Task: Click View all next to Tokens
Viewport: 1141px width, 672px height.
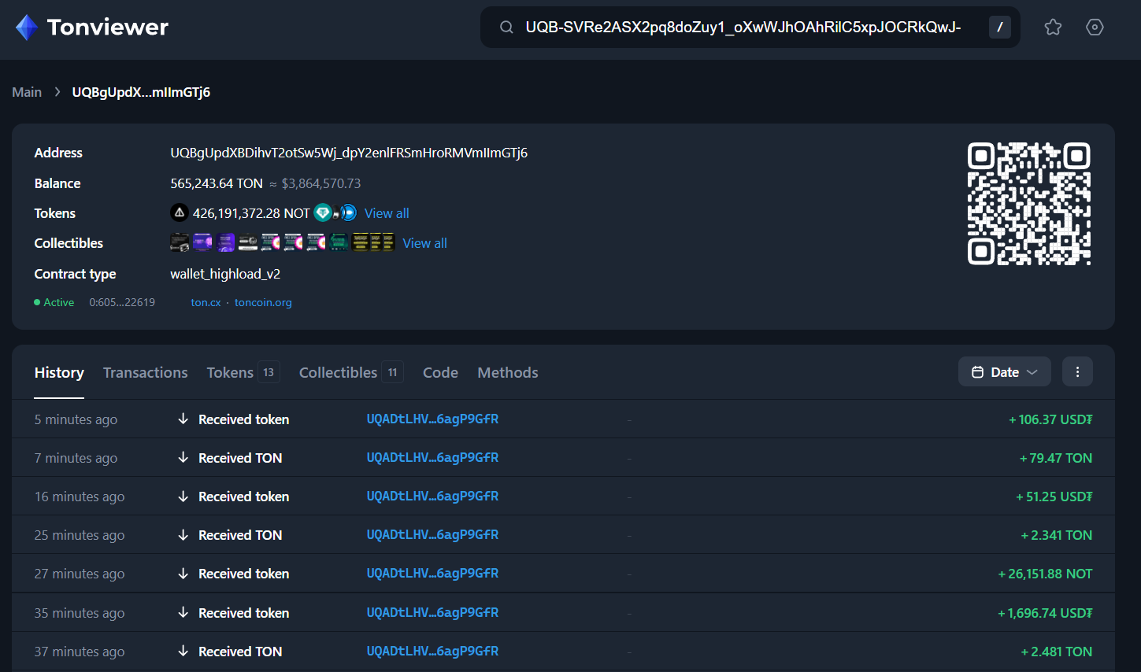Action: [x=387, y=213]
